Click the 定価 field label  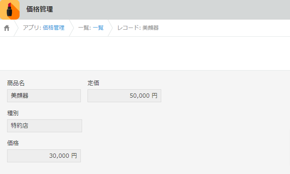93,83
